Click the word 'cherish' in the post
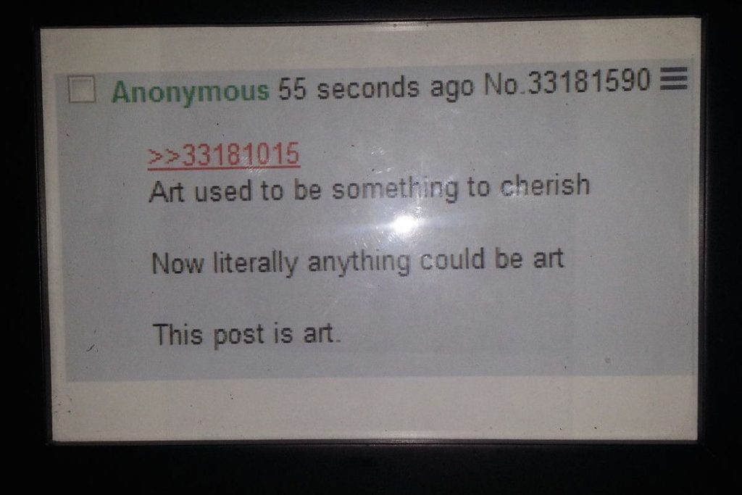742x495 pixels. point(545,185)
